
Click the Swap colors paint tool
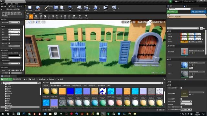(x=36, y=17)
